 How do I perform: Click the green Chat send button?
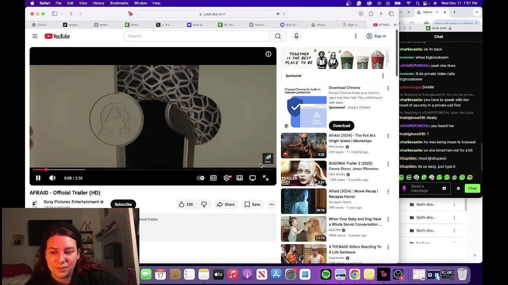tap(472, 188)
